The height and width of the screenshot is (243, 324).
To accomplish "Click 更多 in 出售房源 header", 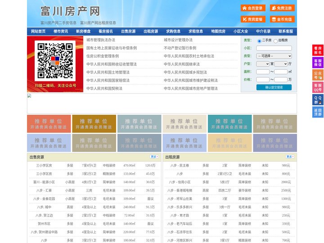I will tap(154, 157).
